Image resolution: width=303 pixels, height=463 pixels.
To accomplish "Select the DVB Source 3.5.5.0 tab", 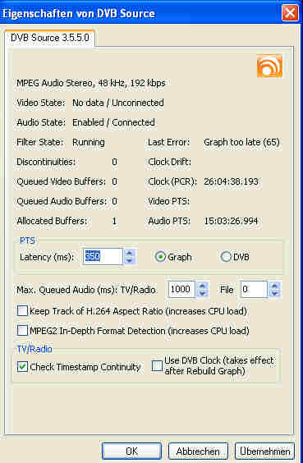I will click(x=49, y=38).
